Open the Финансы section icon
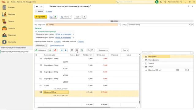 4,28
